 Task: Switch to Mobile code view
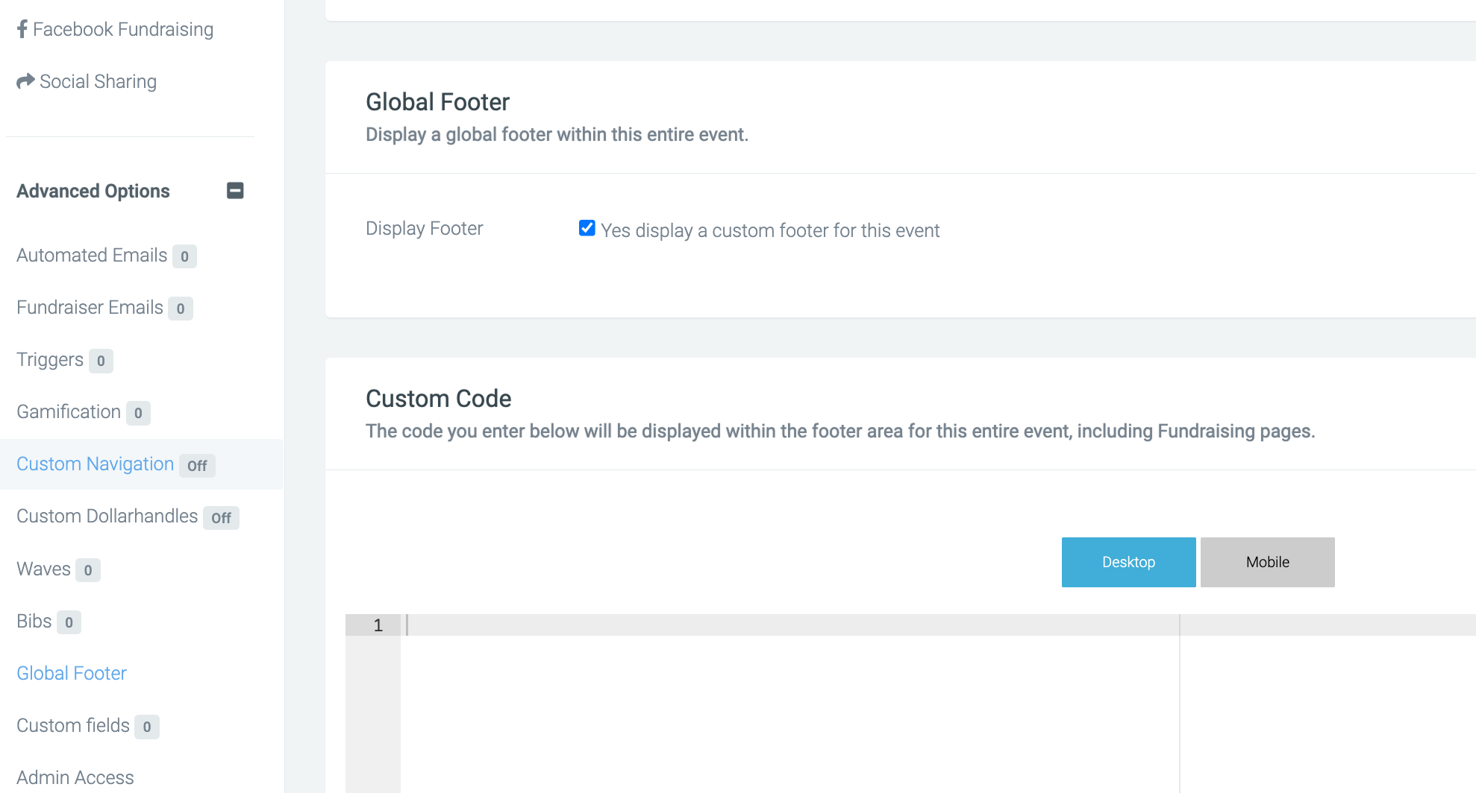(x=1267, y=562)
